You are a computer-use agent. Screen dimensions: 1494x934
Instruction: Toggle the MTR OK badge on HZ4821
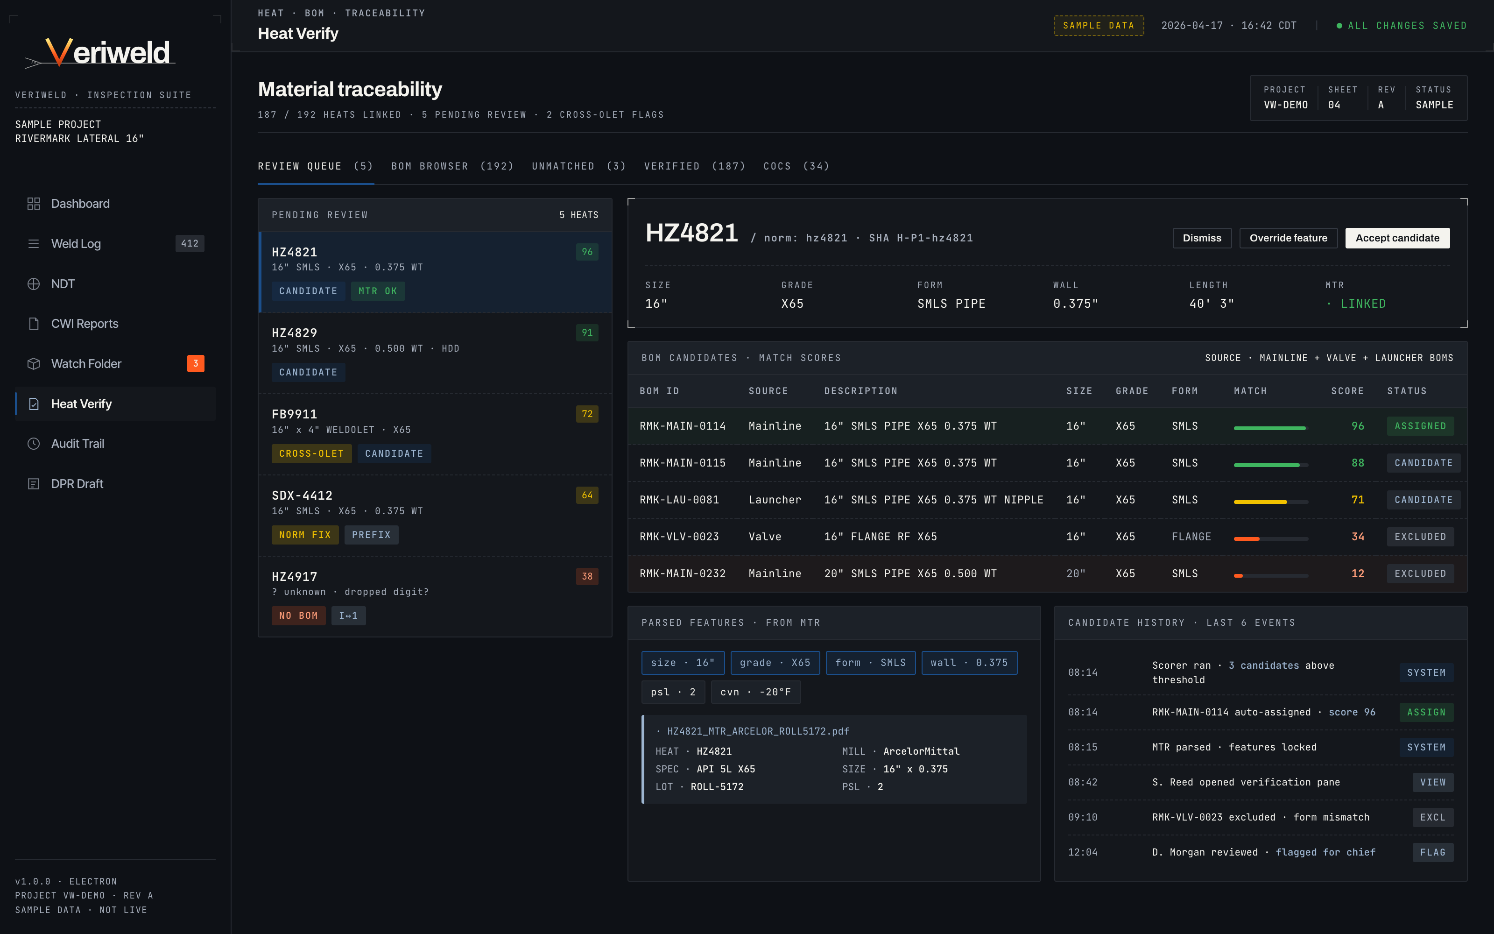pyautogui.click(x=378, y=291)
